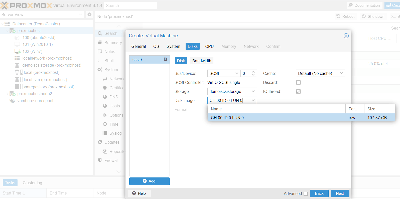Select the scsi0 disk entry
Viewport: 400px width, 199px height.
(x=150, y=60)
